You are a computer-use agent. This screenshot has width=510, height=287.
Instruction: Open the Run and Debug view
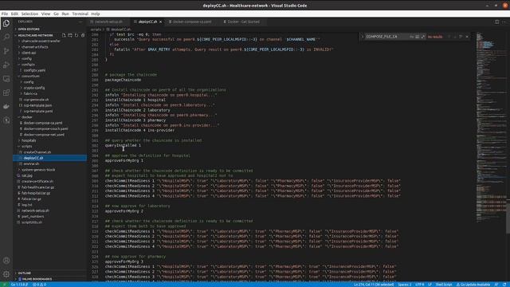[6, 65]
